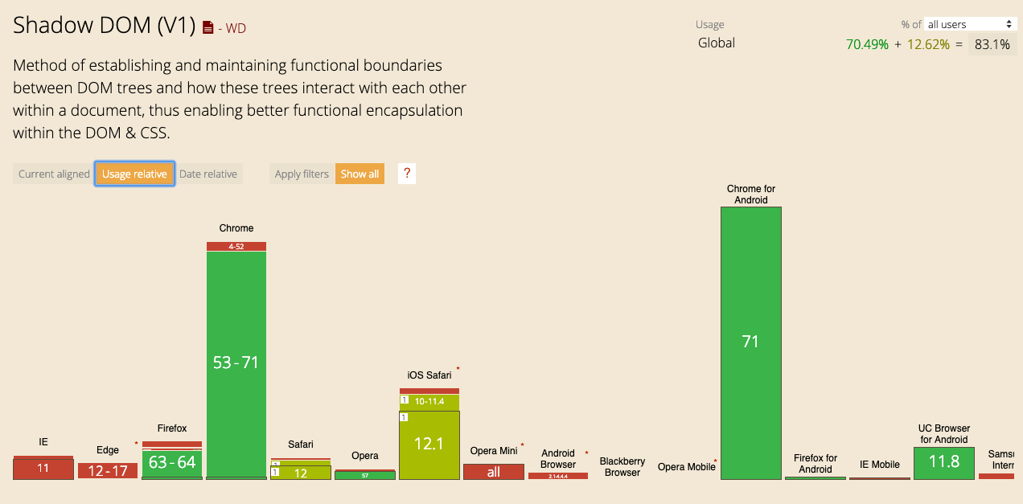This screenshot has width=1023, height=504.
Task: Click the Shadow DOM (V1) title
Action: [x=105, y=26]
